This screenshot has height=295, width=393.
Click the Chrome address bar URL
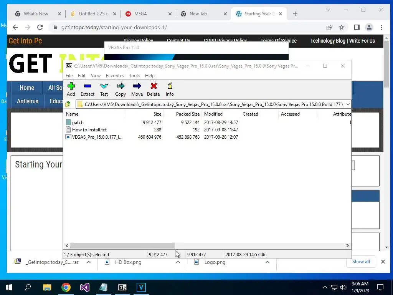[114, 27]
